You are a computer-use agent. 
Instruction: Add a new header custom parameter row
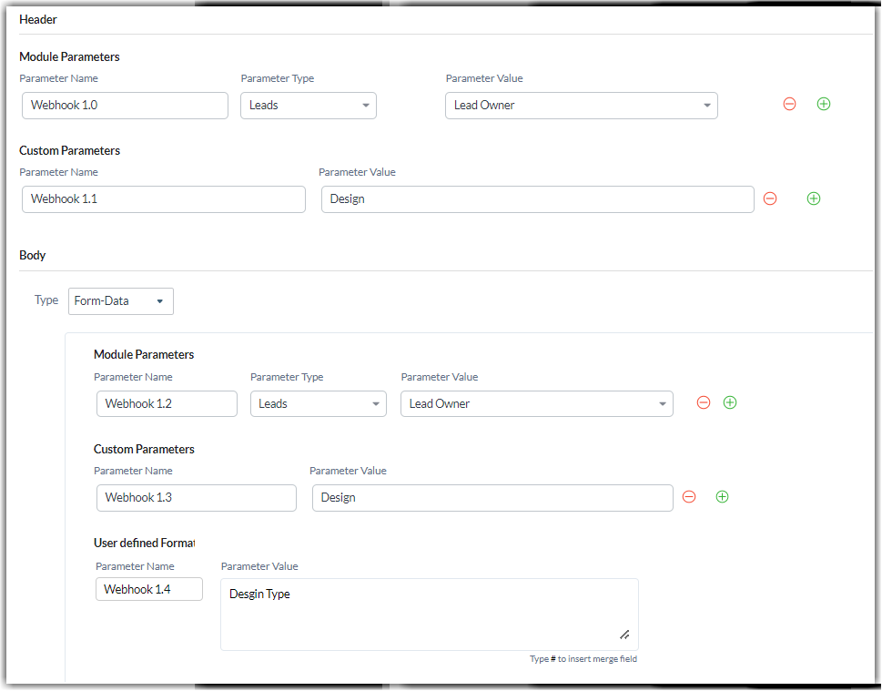pyautogui.click(x=814, y=198)
